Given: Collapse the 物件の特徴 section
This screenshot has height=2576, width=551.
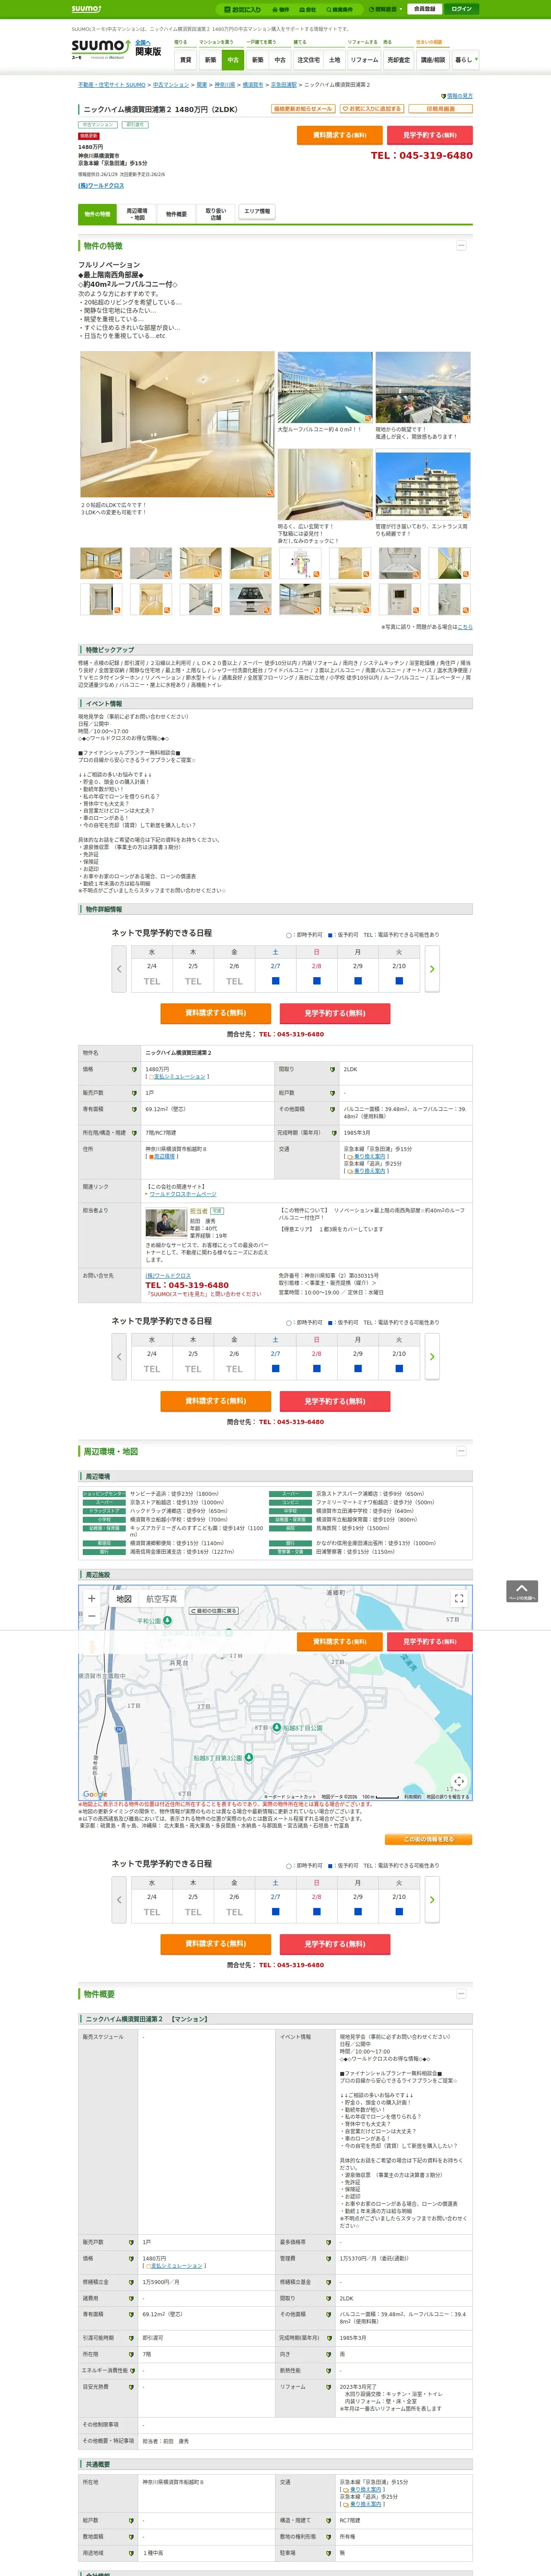Looking at the screenshot, I should (461, 246).
